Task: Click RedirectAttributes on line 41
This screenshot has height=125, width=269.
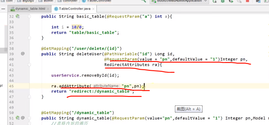Action: (127, 65)
